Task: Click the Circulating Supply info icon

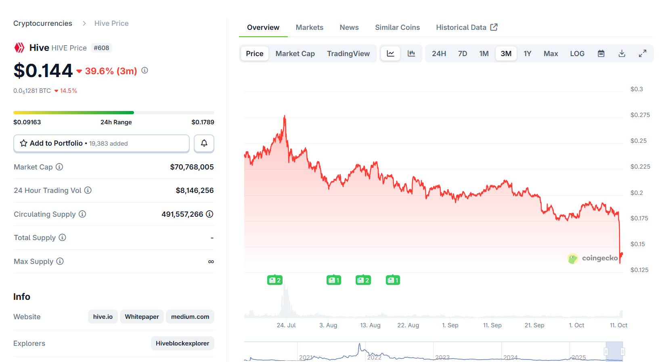Action: (82, 214)
